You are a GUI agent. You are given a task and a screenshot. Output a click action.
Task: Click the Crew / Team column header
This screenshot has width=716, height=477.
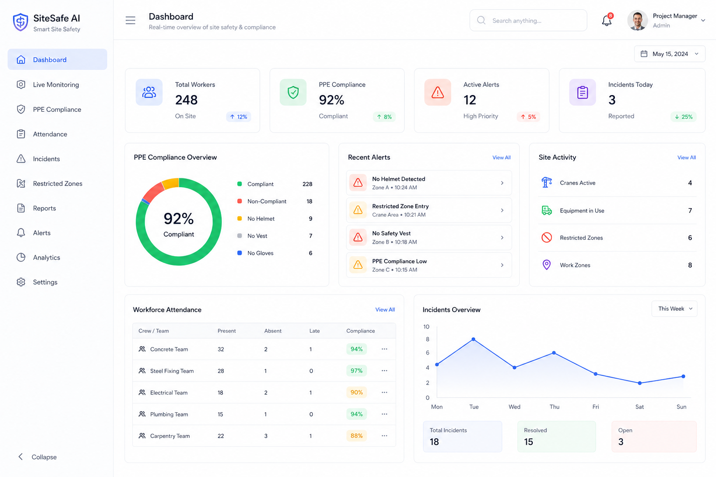pyautogui.click(x=153, y=331)
